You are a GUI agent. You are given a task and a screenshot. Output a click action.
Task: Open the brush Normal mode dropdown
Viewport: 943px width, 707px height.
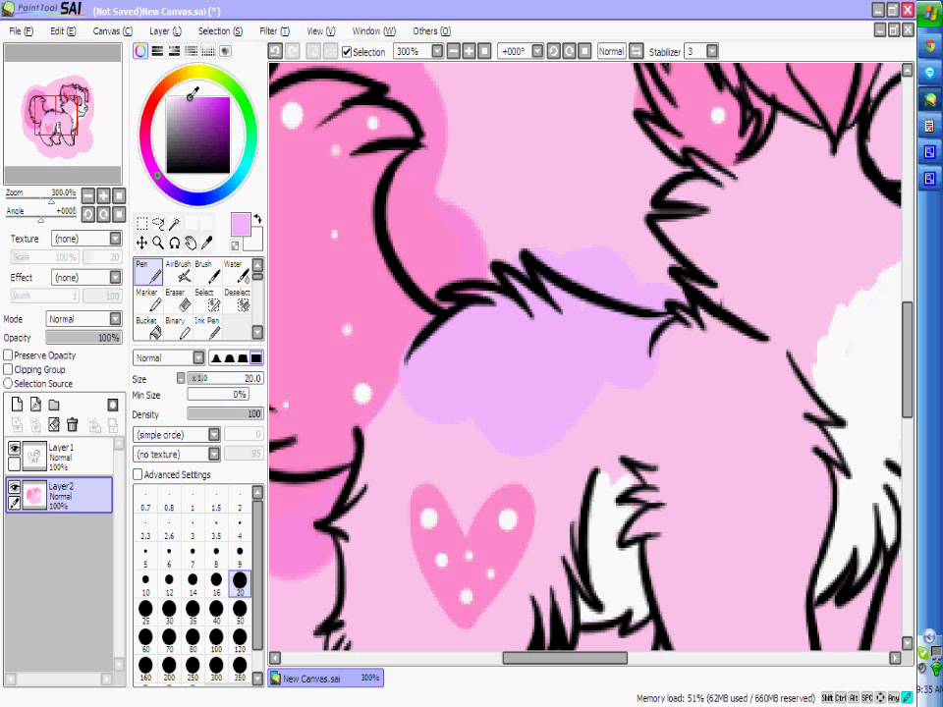(198, 357)
